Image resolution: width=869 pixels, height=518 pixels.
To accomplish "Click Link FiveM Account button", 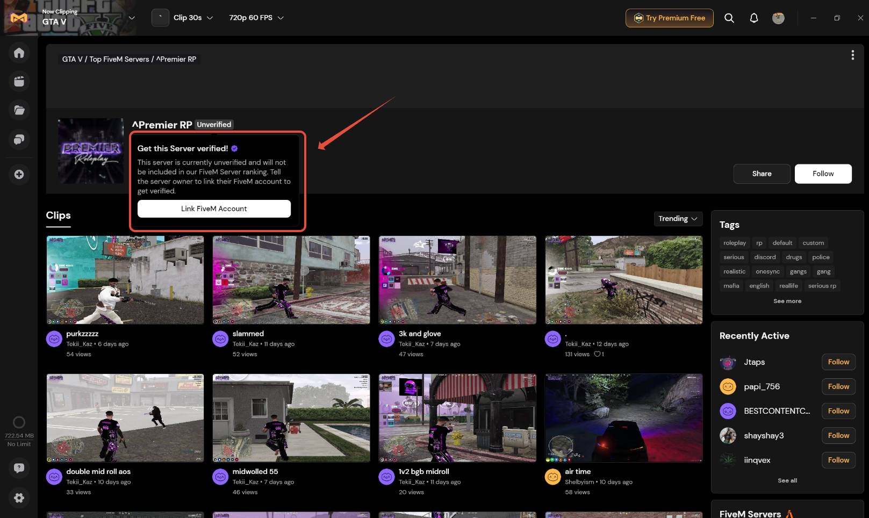I will coord(214,209).
